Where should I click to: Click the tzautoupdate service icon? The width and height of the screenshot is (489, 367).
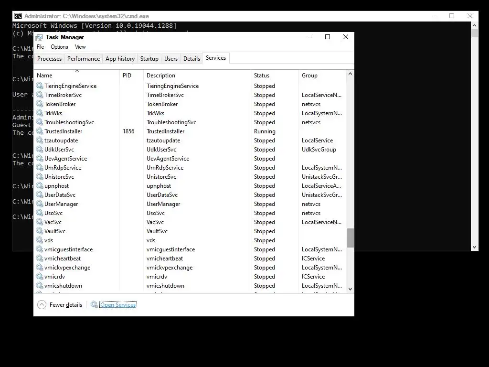(x=40, y=140)
